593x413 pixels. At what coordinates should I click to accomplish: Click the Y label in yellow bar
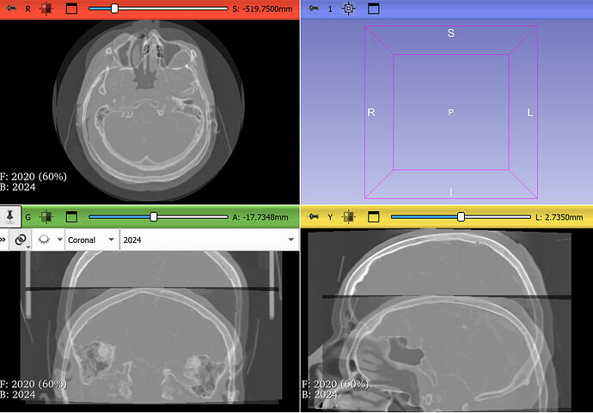coord(330,217)
